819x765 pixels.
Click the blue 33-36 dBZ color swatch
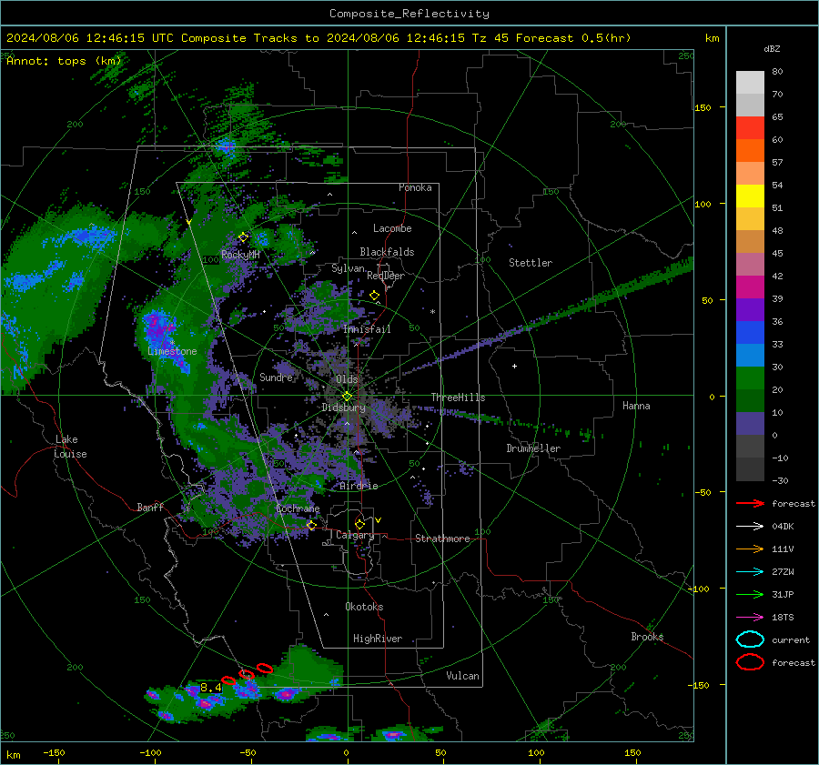(x=750, y=332)
